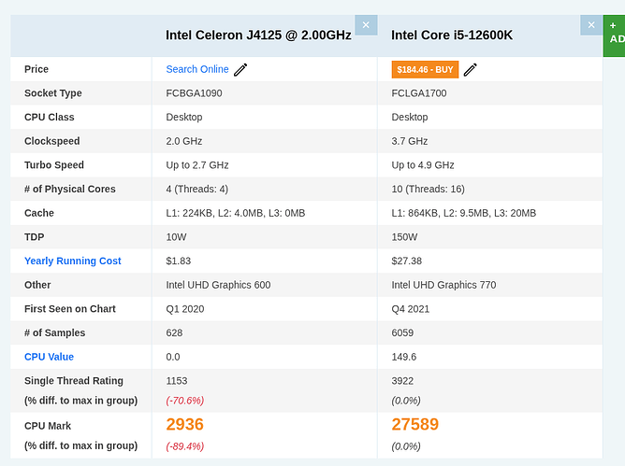Image resolution: width=625 pixels, height=466 pixels.
Task: Click pencil edit icon beside Search Online
Action: (x=240, y=70)
